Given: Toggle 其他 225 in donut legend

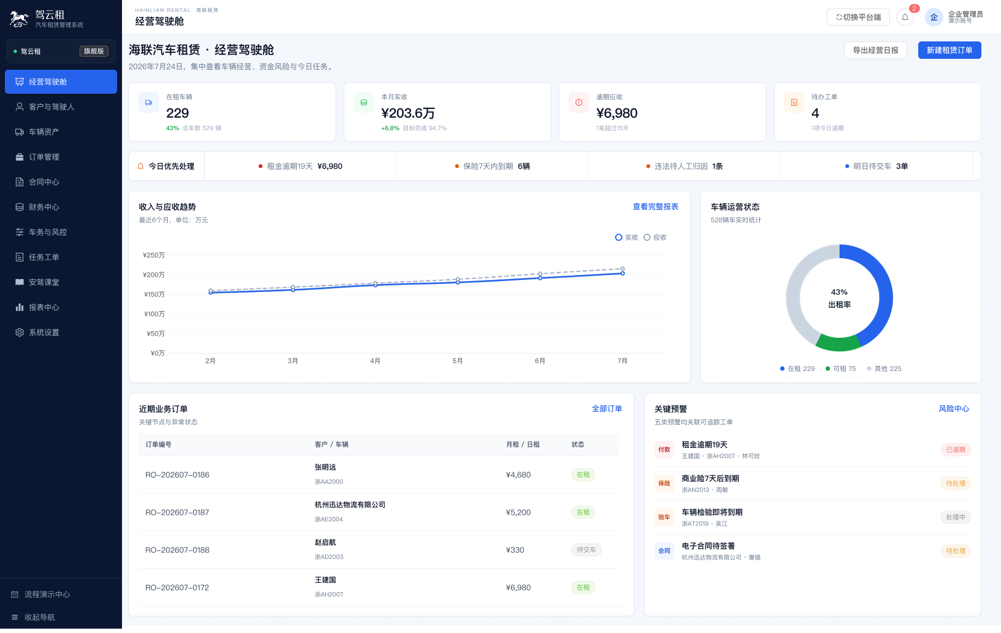Looking at the screenshot, I should click(884, 369).
